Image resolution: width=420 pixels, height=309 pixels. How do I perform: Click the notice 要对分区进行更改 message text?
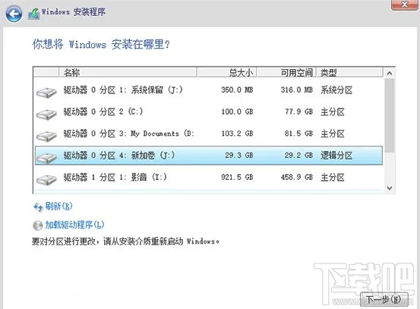(125, 241)
